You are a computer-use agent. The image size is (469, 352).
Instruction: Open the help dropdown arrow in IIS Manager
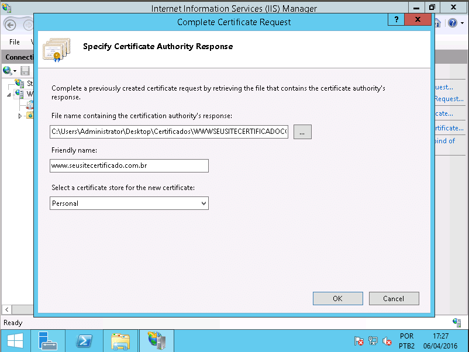tap(462, 23)
